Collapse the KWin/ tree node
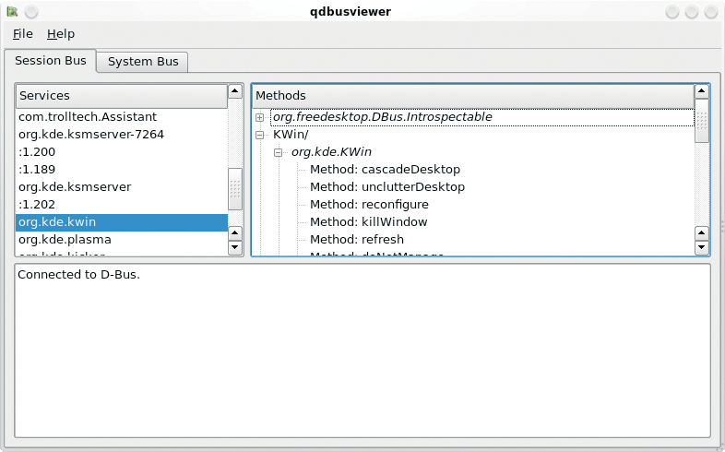Screen dimensions: 725x452 point(260,135)
